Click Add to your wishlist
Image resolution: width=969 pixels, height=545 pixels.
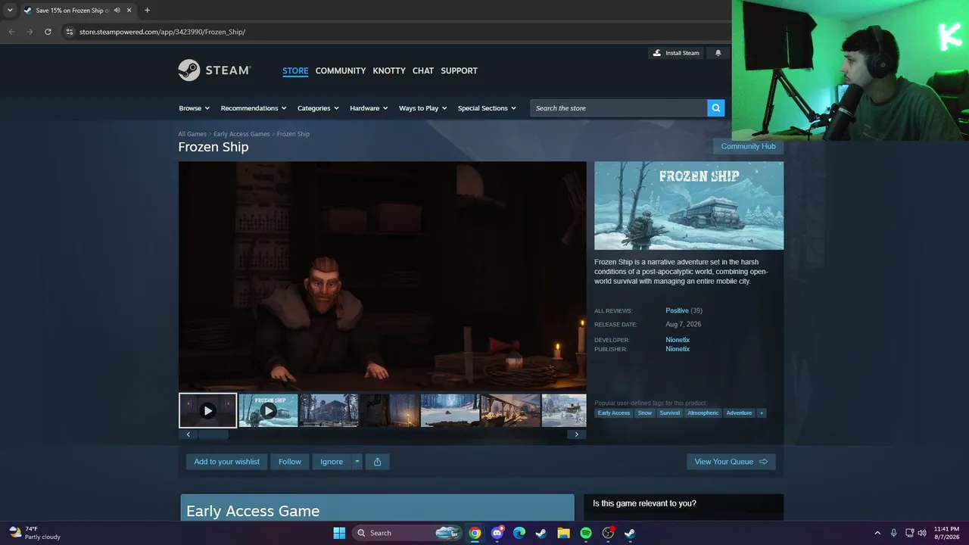coord(226,462)
